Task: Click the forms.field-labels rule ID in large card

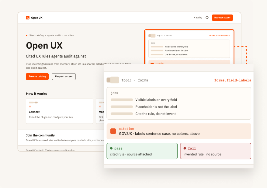Action: pos(233,80)
